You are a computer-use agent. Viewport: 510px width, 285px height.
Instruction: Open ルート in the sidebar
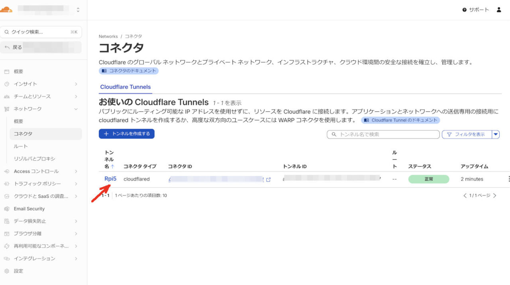click(21, 146)
